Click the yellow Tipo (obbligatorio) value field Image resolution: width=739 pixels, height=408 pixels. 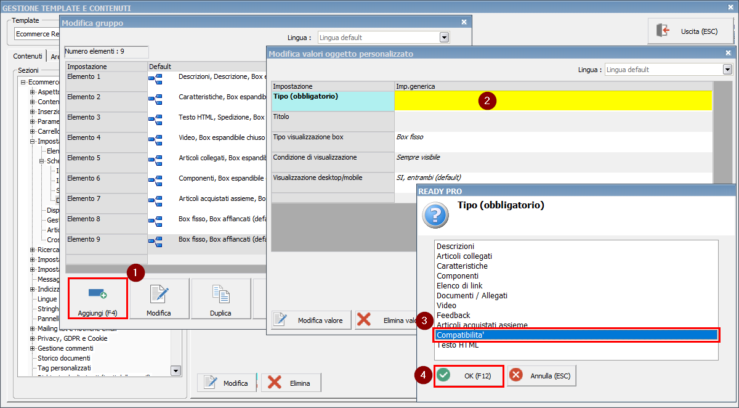point(552,101)
